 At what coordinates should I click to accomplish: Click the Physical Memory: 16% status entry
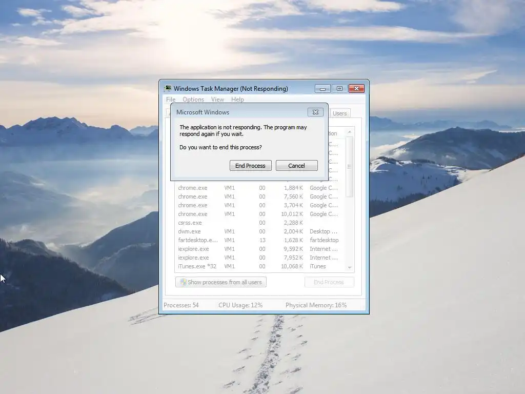click(x=316, y=305)
